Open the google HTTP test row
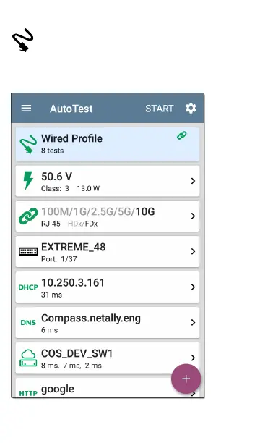This screenshot has height=443, width=260. [108, 388]
